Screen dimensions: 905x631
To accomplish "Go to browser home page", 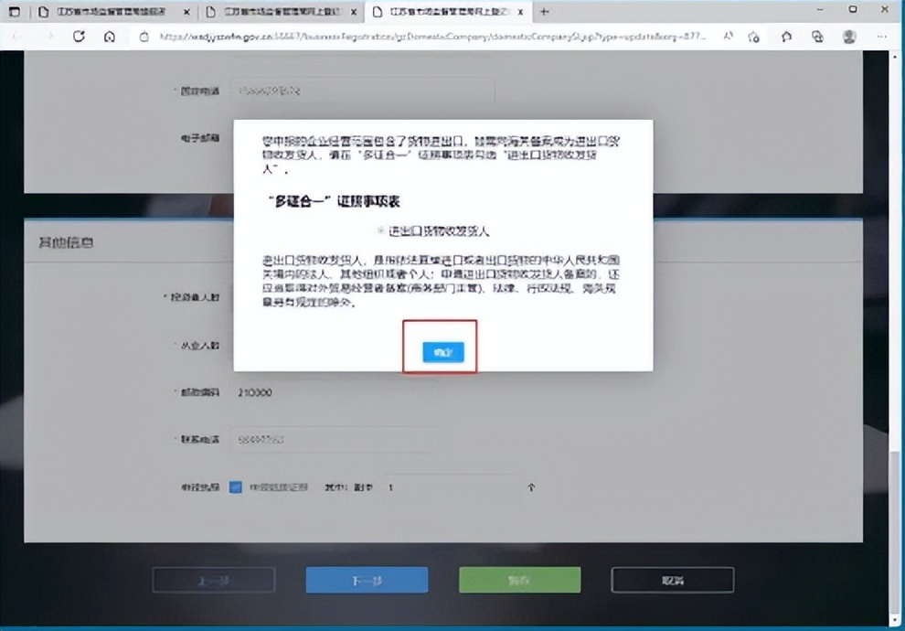I will pyautogui.click(x=110, y=37).
